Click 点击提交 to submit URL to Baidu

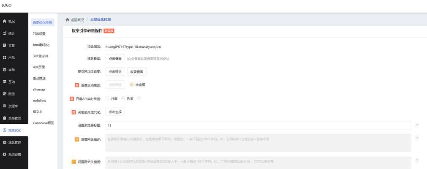[115, 72]
